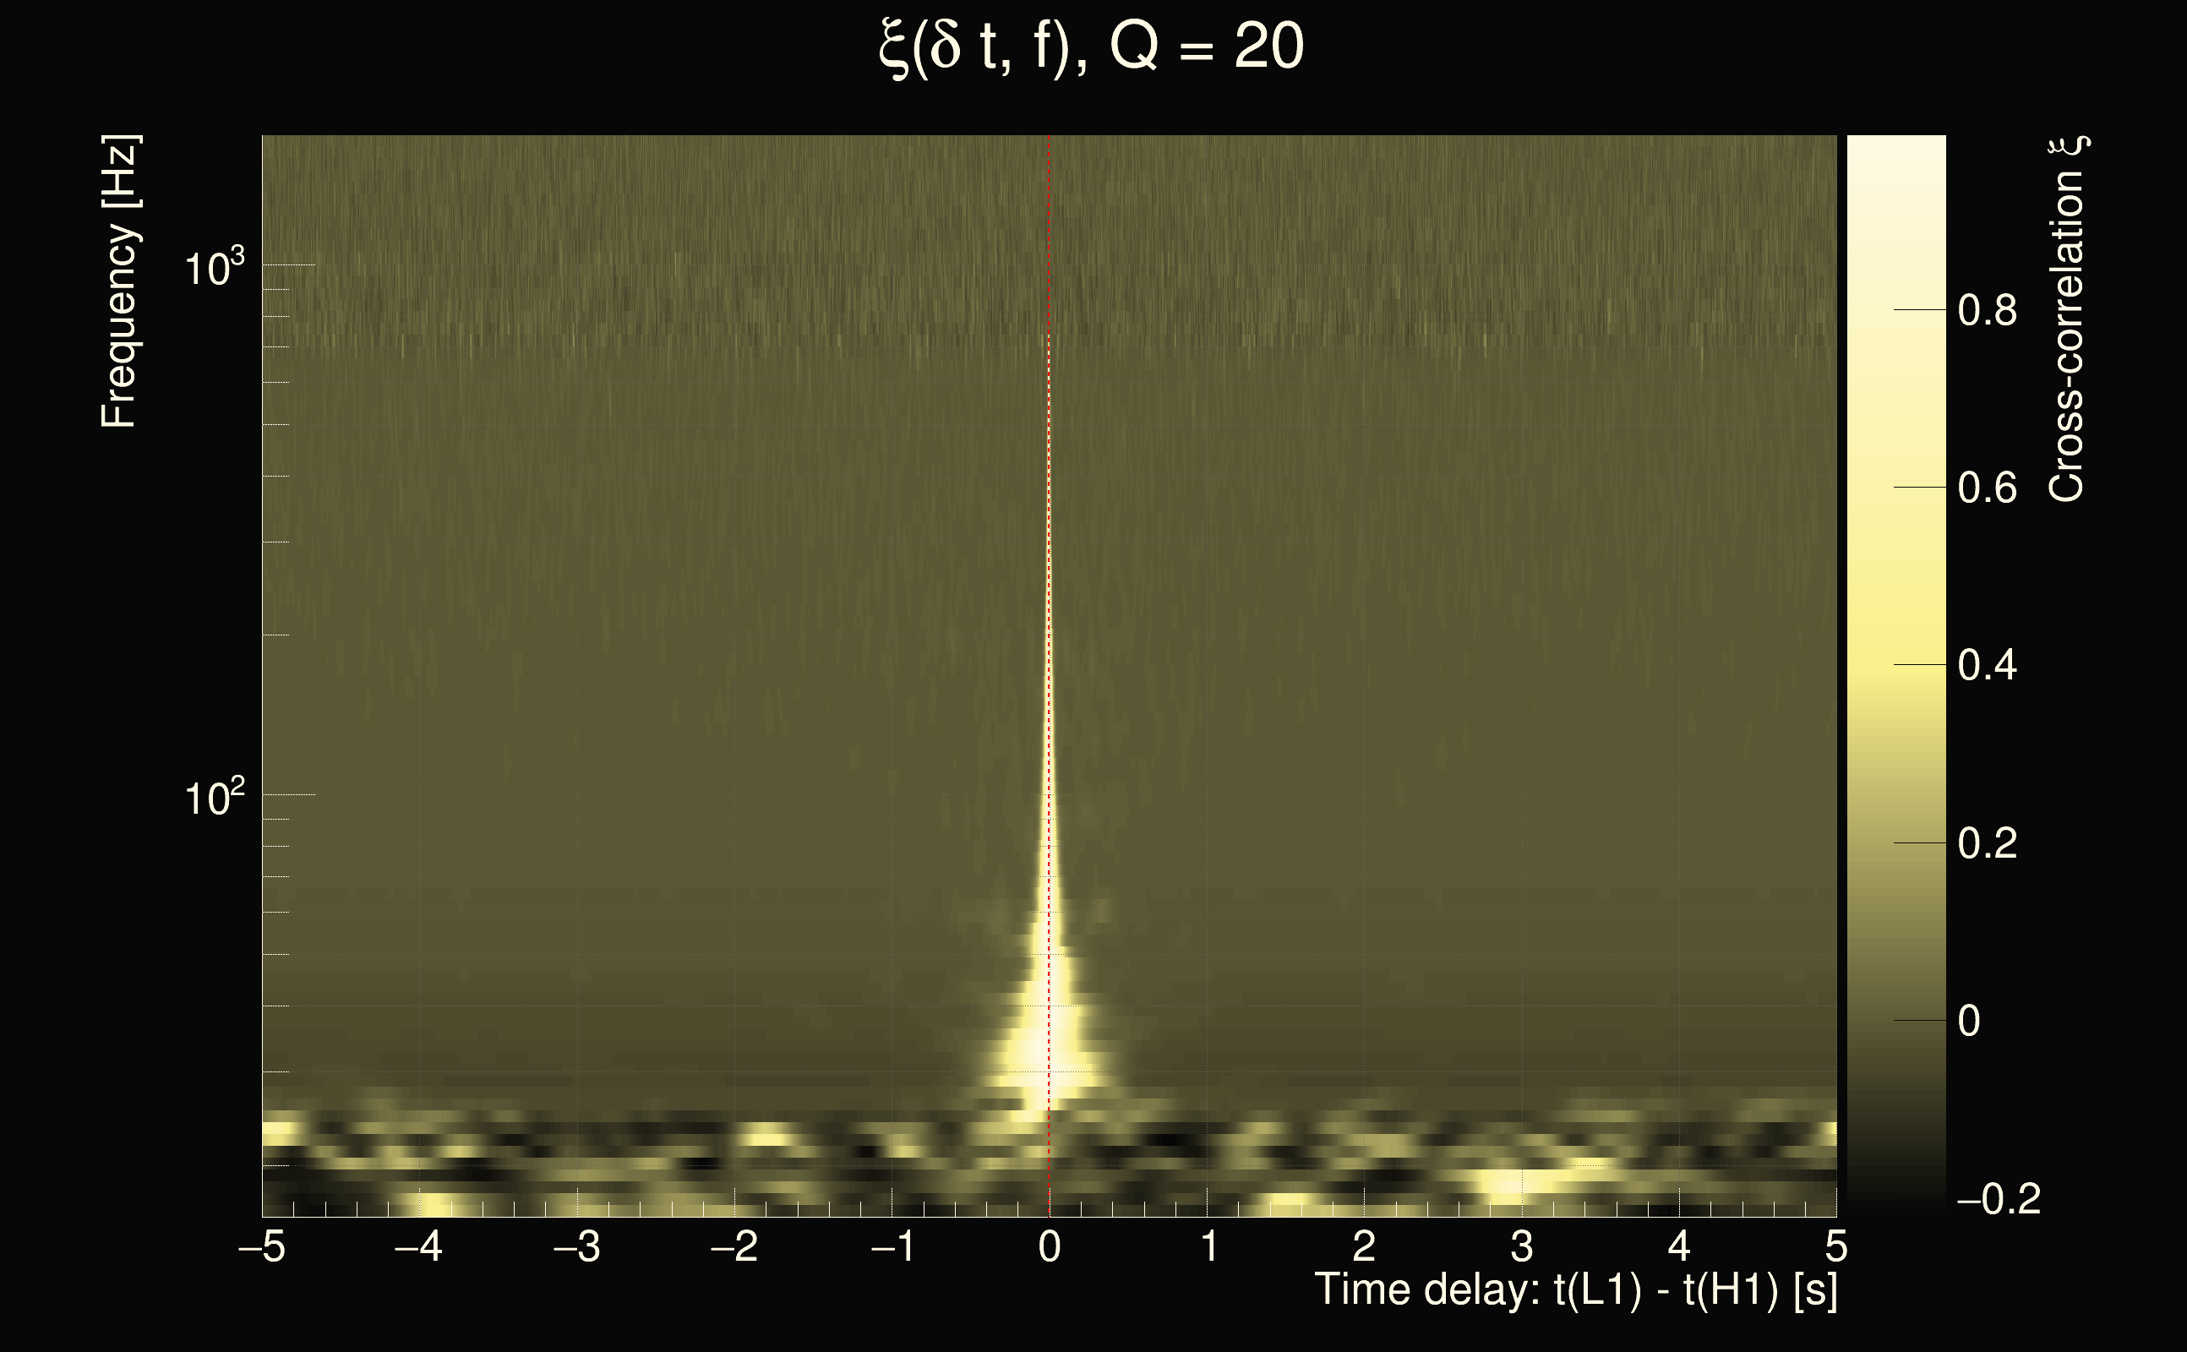This screenshot has height=1352, width=2187.
Task: Click the −3 time delay tick label
Action: coord(576,1246)
